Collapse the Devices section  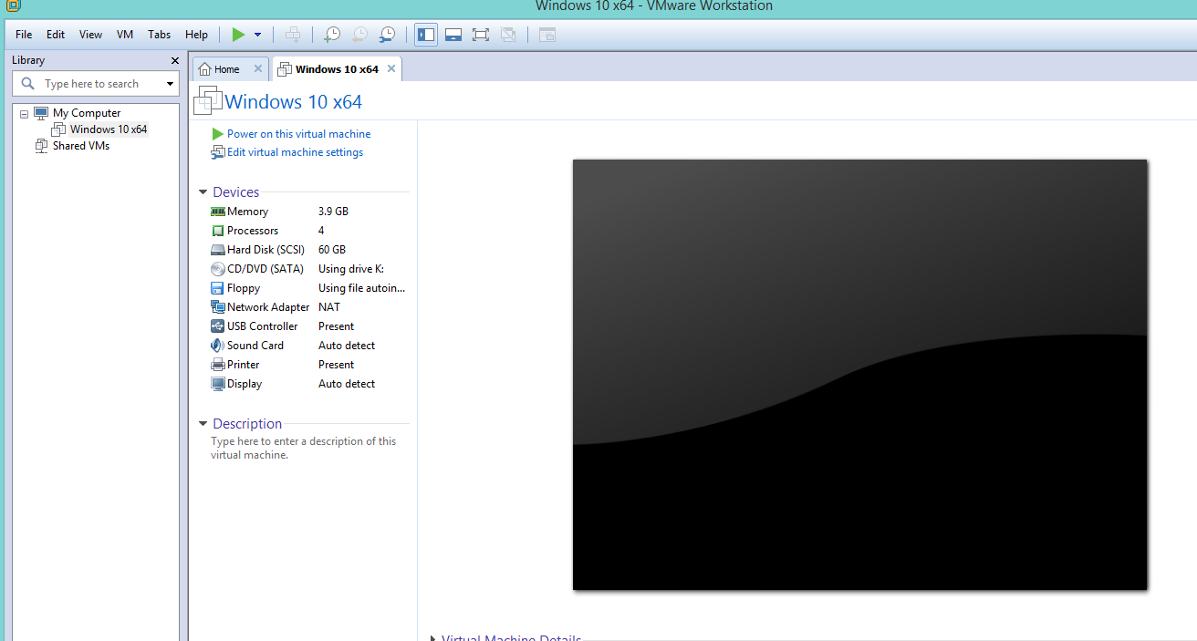click(x=203, y=192)
